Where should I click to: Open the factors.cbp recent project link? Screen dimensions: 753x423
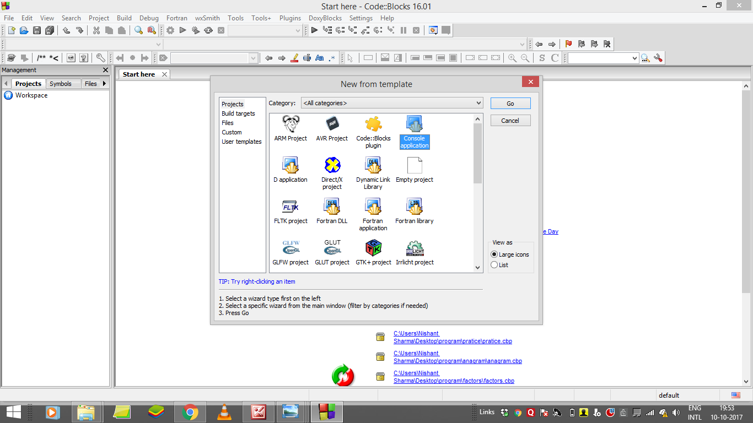point(454,377)
